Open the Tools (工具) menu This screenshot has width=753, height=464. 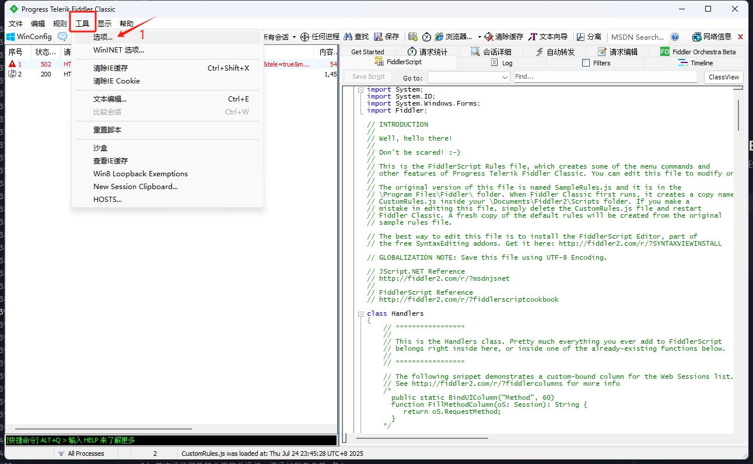pos(82,24)
